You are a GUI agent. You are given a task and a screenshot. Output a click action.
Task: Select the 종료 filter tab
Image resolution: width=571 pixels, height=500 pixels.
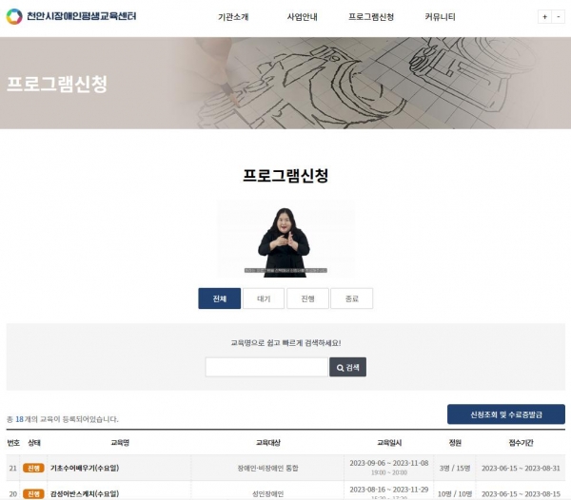pos(352,298)
